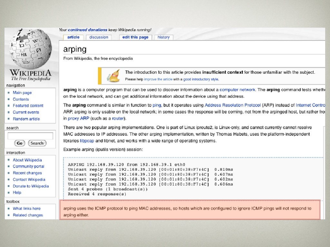Click the 'Received 4 response(s)' line
Screen dimensions: 330x247
(97, 194)
